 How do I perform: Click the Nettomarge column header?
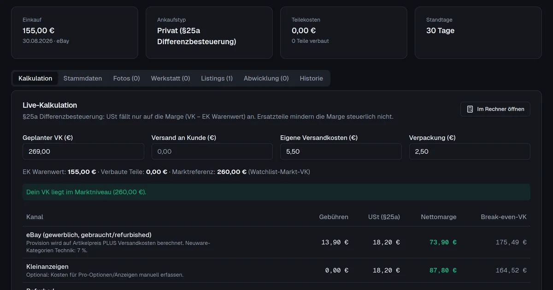(x=439, y=217)
